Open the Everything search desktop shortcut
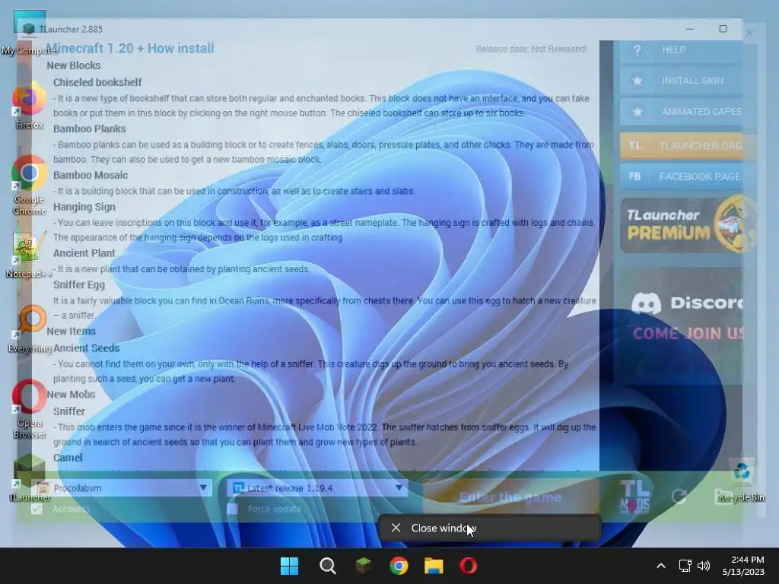 (x=29, y=328)
